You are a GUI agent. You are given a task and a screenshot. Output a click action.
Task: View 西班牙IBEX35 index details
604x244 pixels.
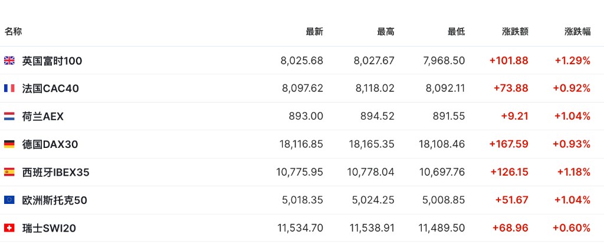point(55,172)
